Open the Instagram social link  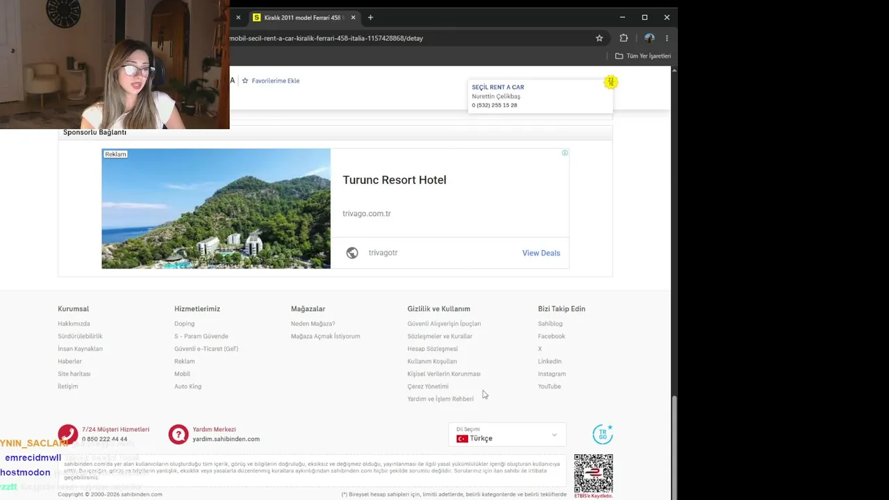coord(551,374)
